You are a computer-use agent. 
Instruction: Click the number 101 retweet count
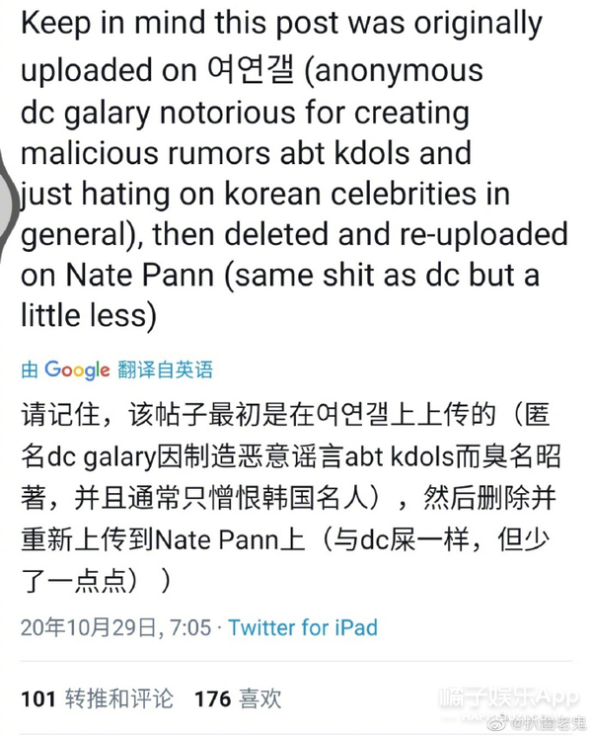pos(37,699)
